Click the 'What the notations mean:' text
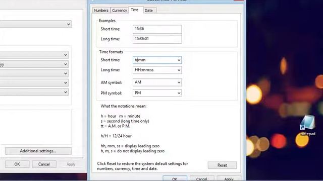 (124, 106)
